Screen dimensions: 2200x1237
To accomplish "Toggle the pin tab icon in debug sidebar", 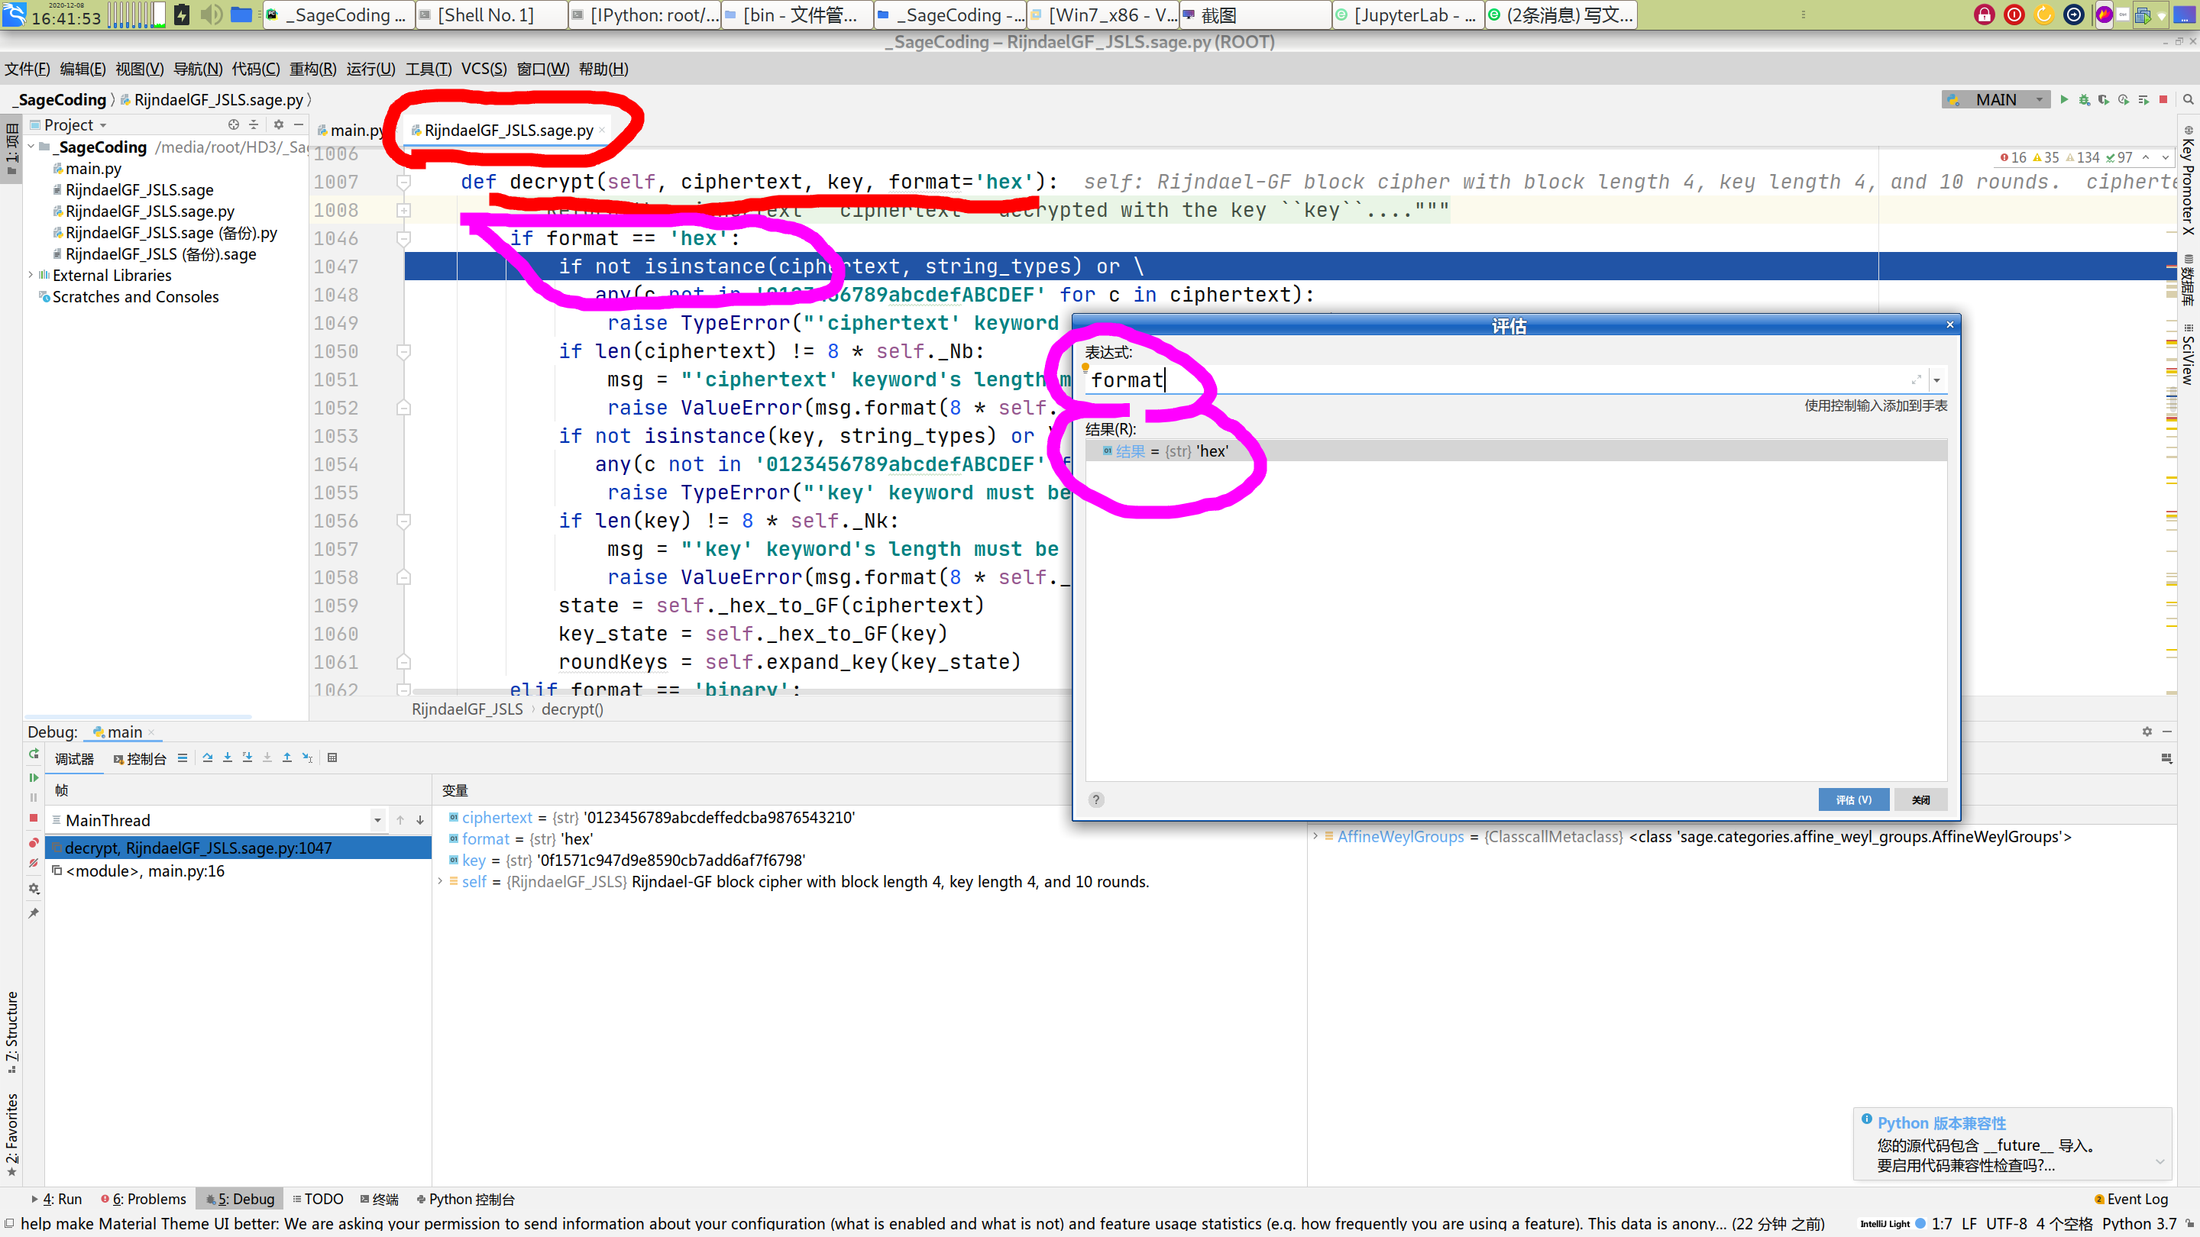I will [x=34, y=913].
